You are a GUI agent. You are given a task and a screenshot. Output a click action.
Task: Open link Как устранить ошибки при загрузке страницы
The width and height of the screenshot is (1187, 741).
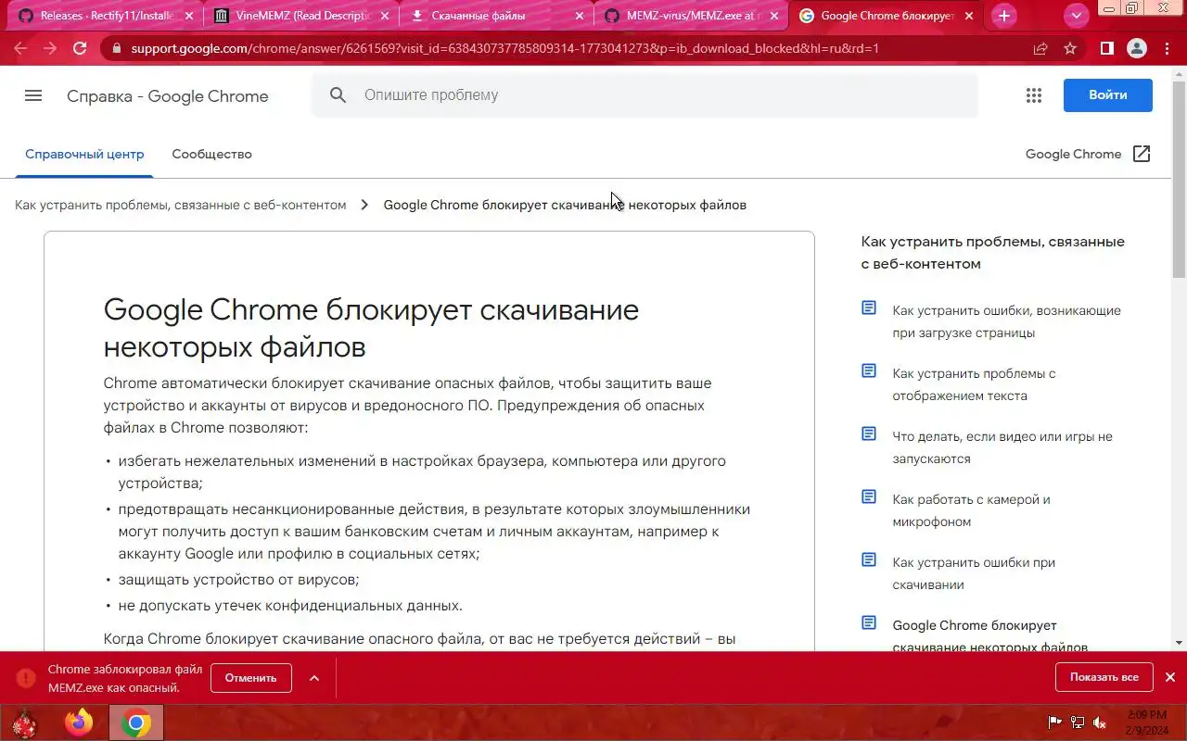click(x=1006, y=321)
